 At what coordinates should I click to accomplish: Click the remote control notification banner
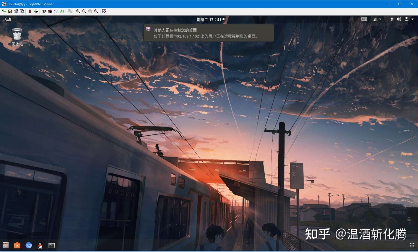(209, 33)
